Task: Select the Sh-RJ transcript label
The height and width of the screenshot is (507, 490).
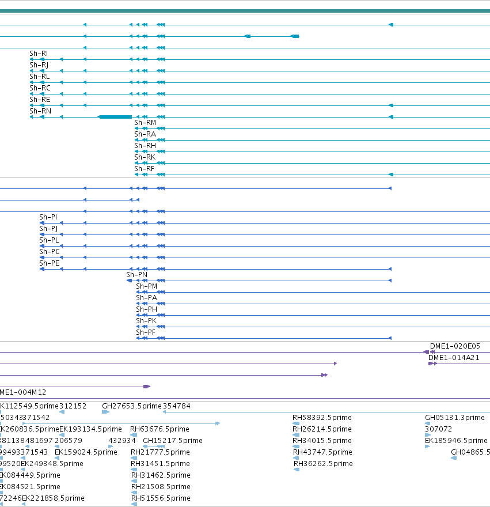Action: [39, 65]
